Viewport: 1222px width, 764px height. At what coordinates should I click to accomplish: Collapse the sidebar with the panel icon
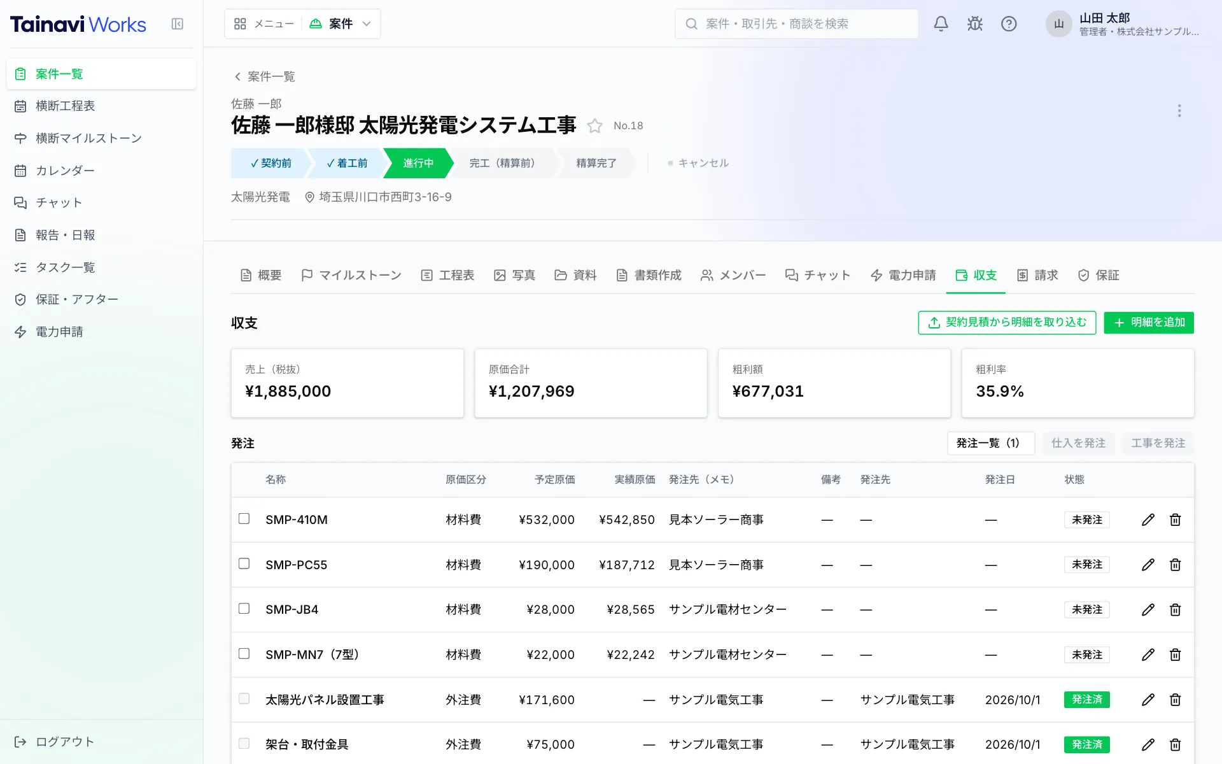pyautogui.click(x=178, y=24)
